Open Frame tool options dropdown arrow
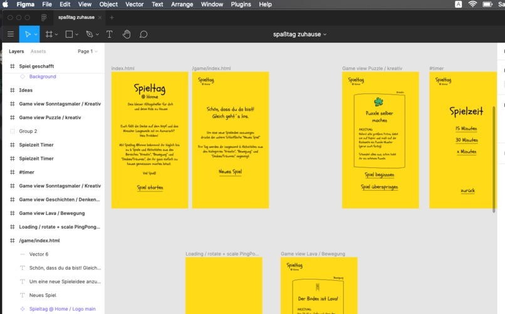This screenshot has width=505, height=314. coord(56,34)
